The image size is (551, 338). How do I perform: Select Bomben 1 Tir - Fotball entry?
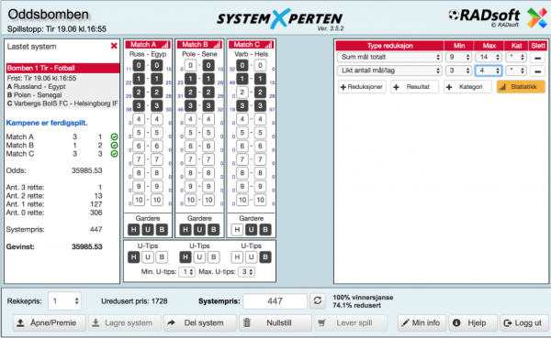coord(62,68)
